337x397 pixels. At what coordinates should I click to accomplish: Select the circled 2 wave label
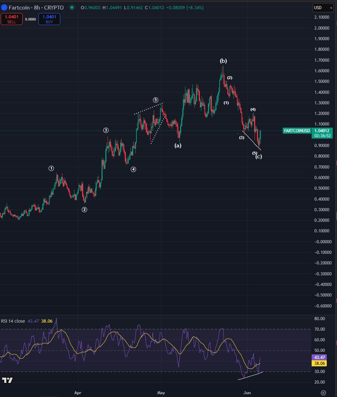tap(84, 210)
